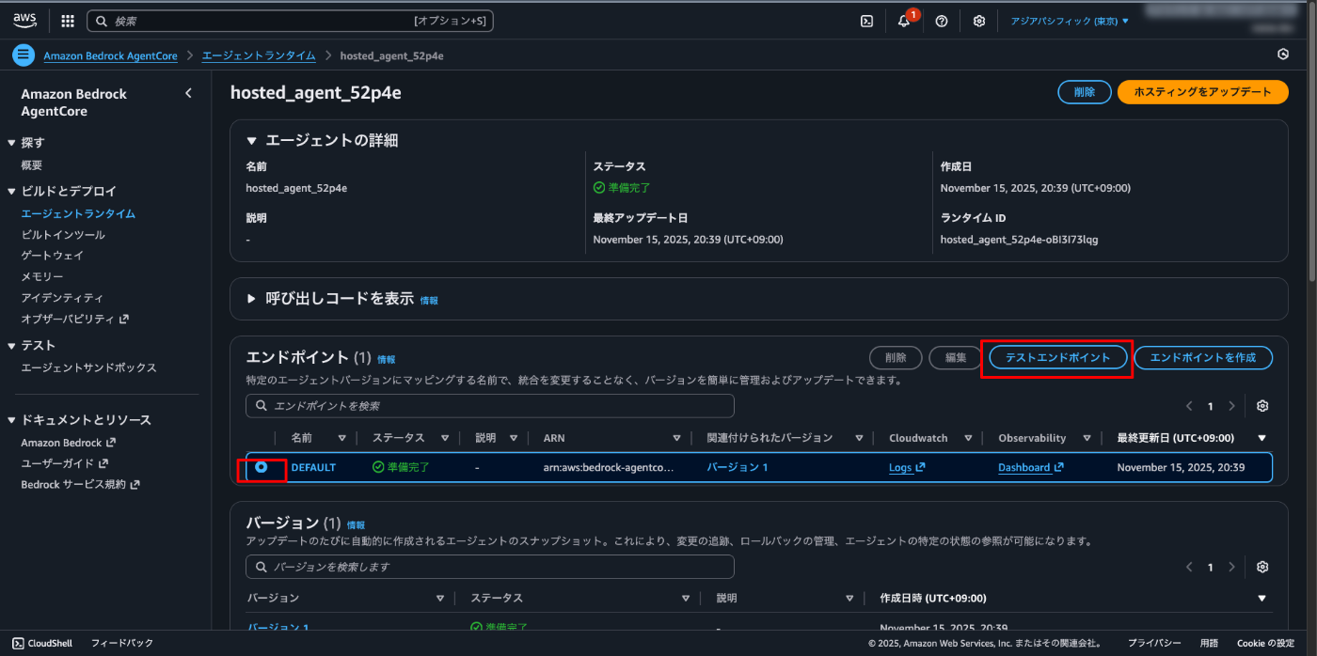
Task: Open ユーザーガイド external link
Action: 64,463
